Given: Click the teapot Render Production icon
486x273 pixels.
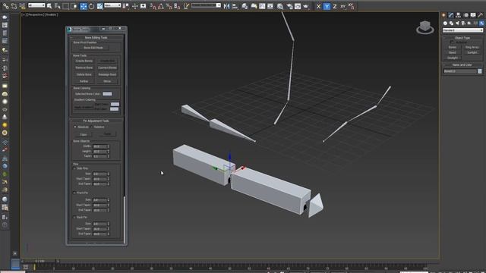Looking at the screenshot, I should tap(306, 6).
